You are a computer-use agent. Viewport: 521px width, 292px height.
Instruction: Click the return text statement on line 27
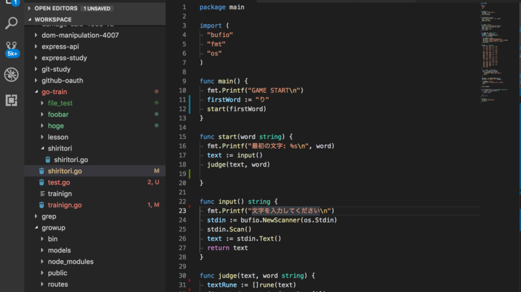pos(227,248)
